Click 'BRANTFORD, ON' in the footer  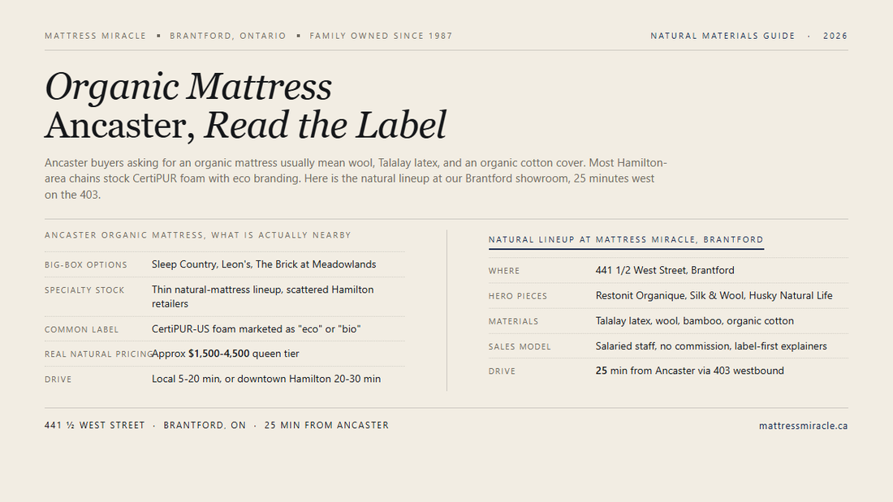(205, 425)
